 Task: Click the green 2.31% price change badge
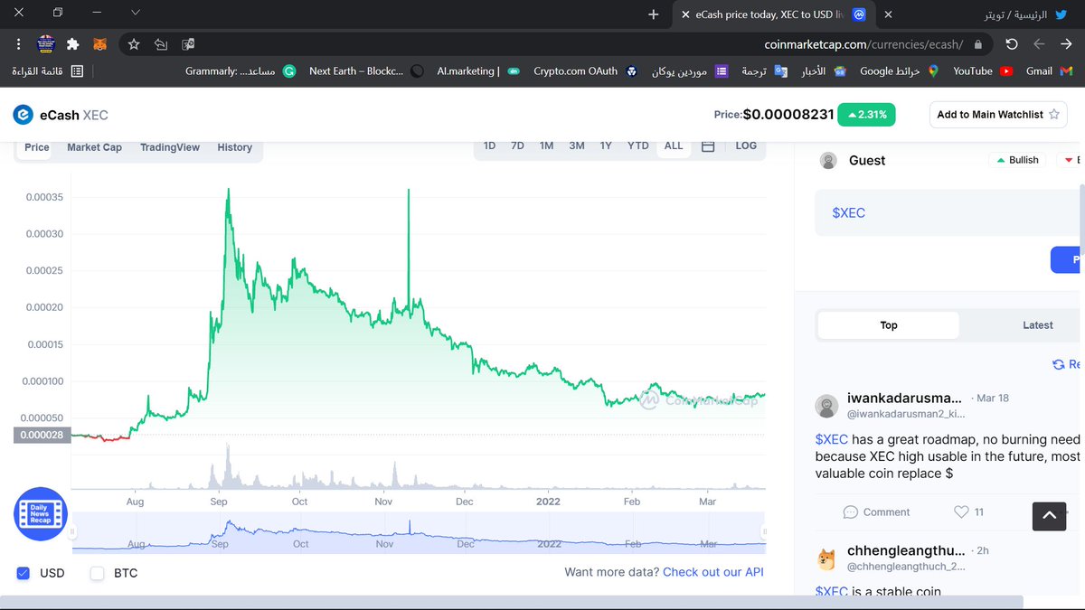(x=867, y=115)
